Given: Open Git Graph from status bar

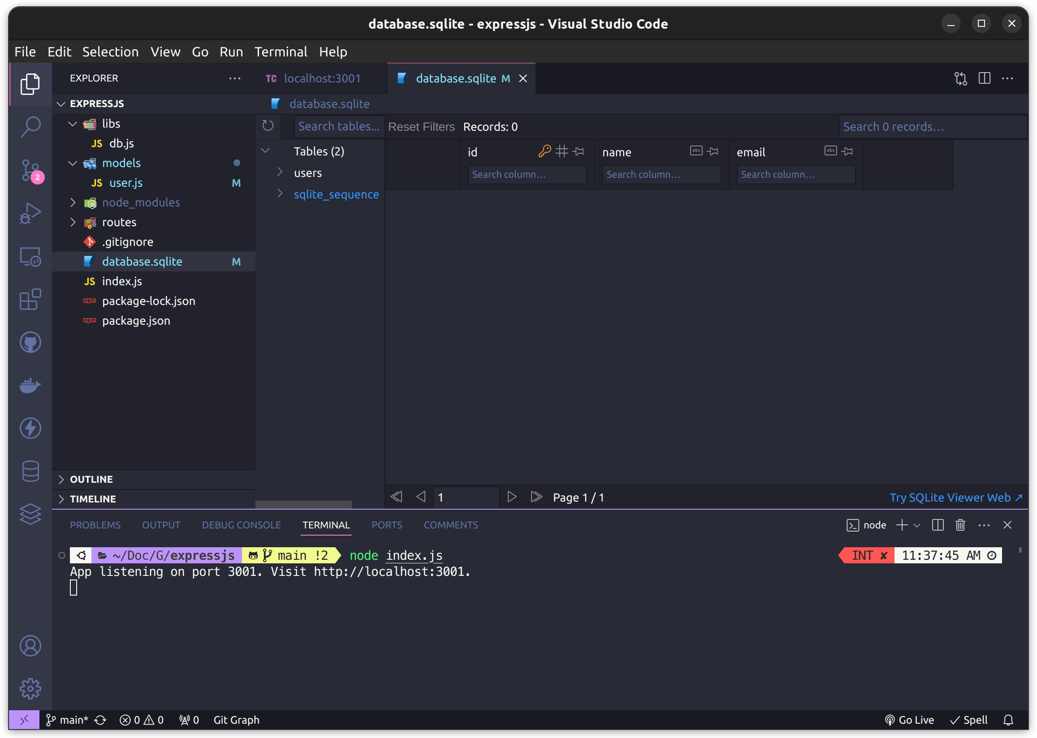Looking at the screenshot, I should pos(237,720).
